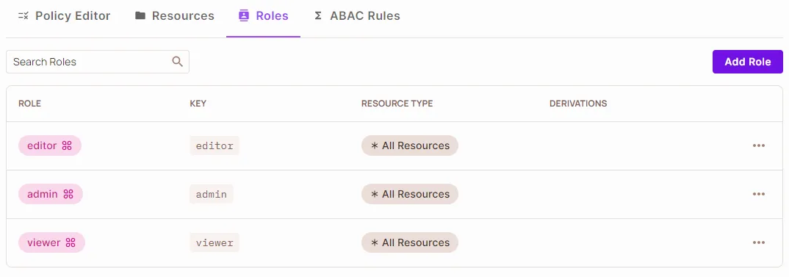The height and width of the screenshot is (277, 789).
Task: Click icon next to editor role name
Action: coord(67,145)
